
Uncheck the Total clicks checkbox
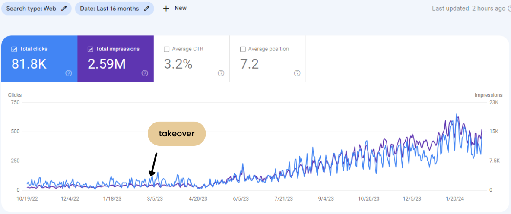point(14,49)
